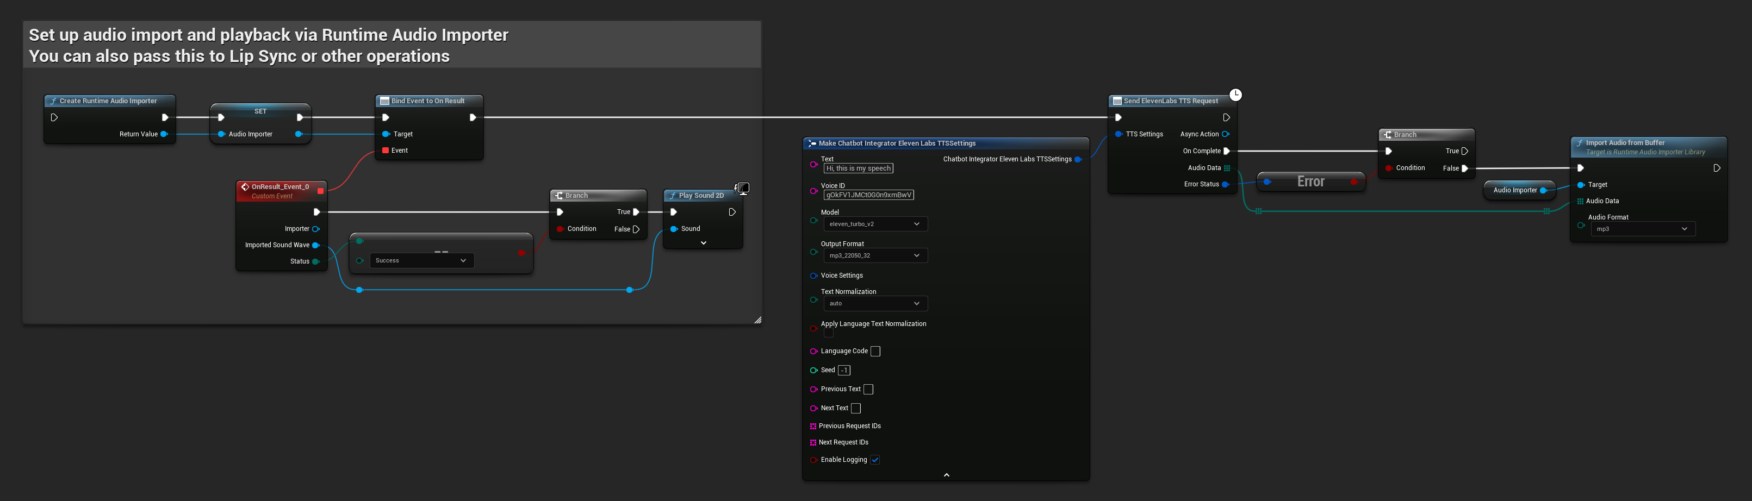Check the Apply Language Text Normalization checkbox

[x=828, y=333]
